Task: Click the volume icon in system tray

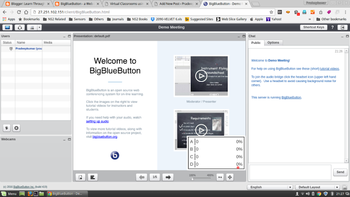Action: [308, 194]
